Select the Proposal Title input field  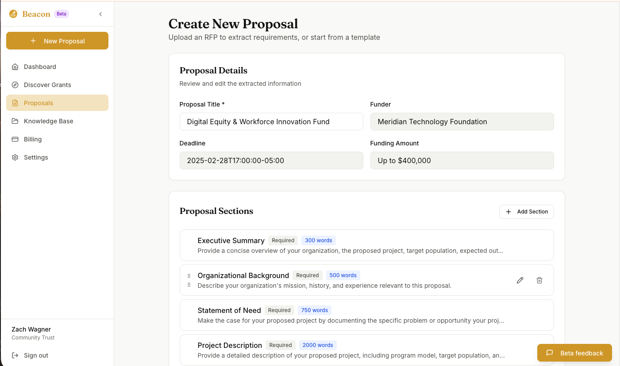click(271, 122)
